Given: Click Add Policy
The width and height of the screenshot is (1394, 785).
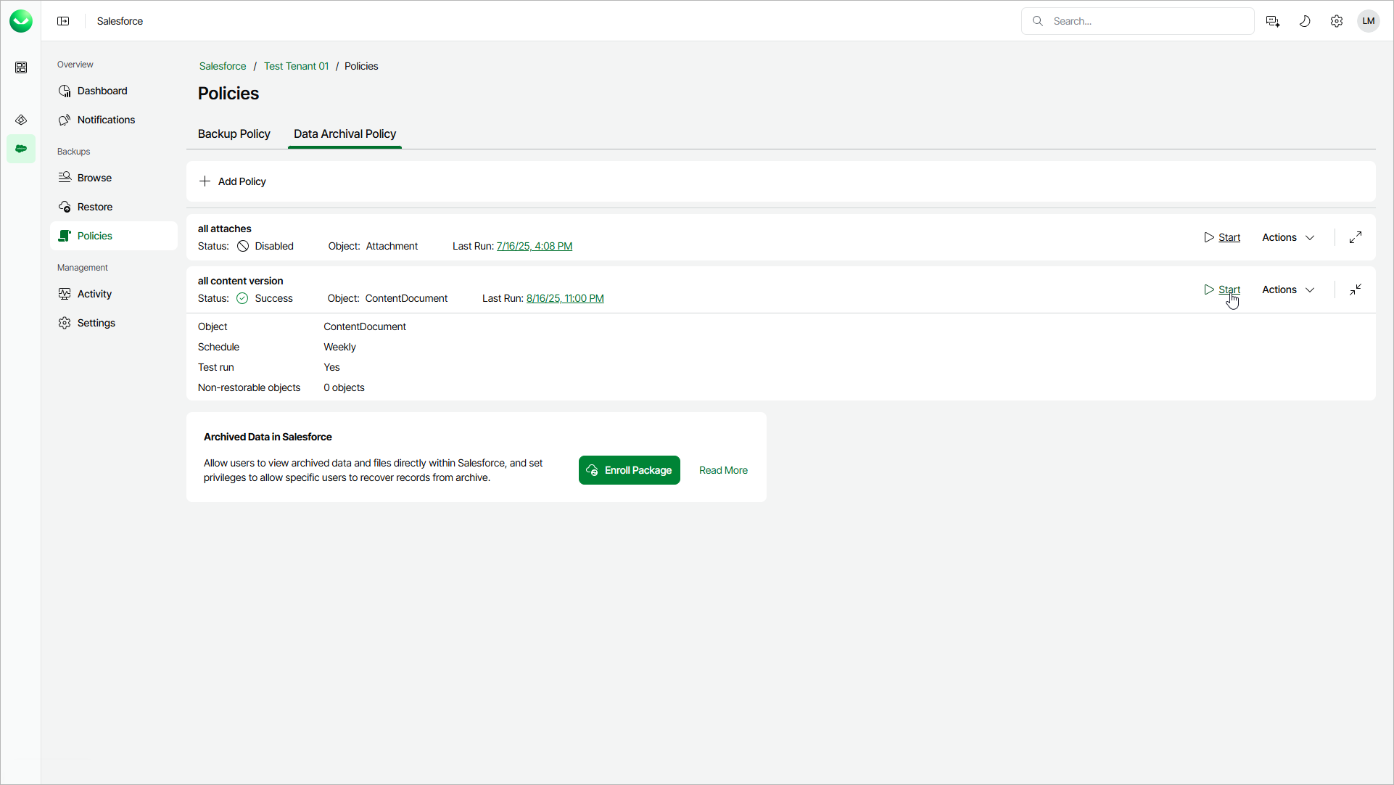Looking at the screenshot, I should click(x=233, y=181).
